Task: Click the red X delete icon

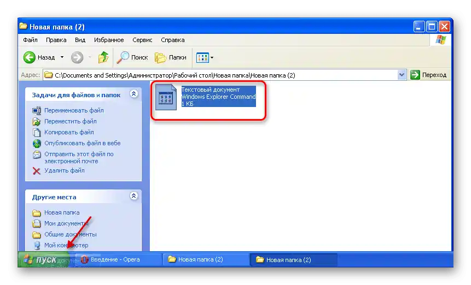Action: pyautogui.click(x=36, y=171)
